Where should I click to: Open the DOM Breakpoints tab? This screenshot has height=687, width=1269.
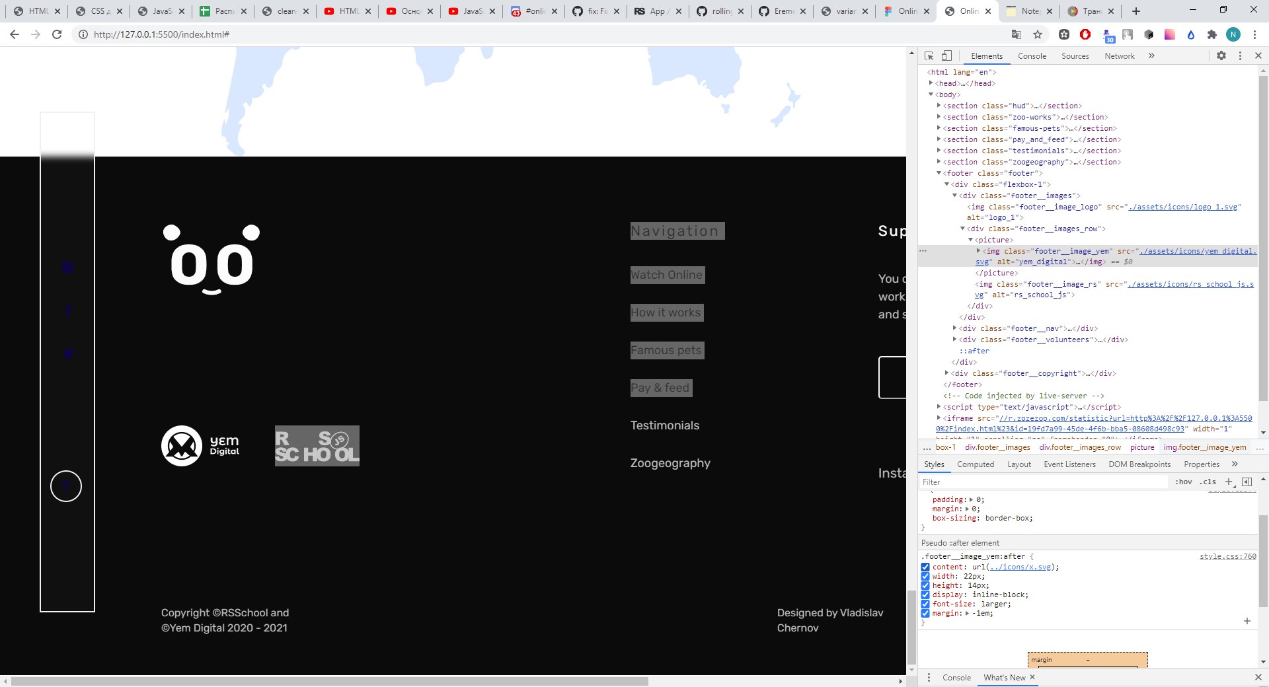pyautogui.click(x=1139, y=464)
